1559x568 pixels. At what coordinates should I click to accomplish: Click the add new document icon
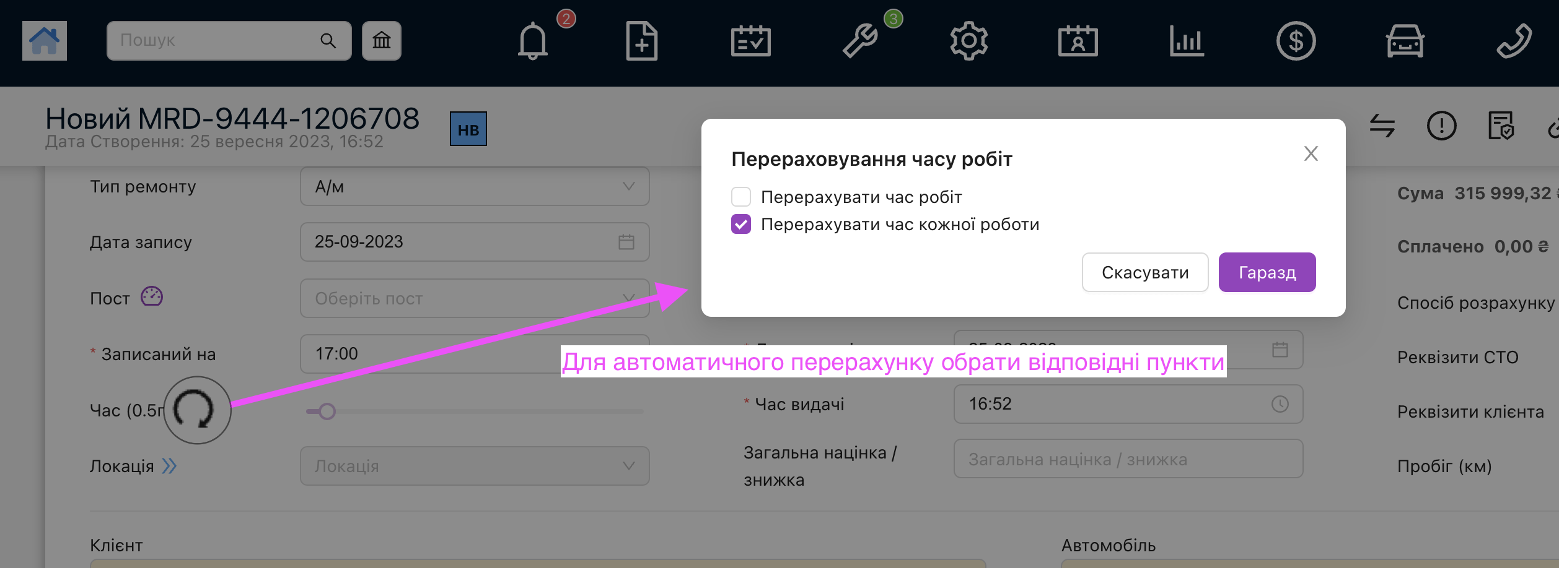(641, 41)
